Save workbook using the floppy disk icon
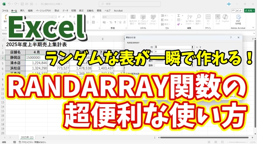 [22, 4]
